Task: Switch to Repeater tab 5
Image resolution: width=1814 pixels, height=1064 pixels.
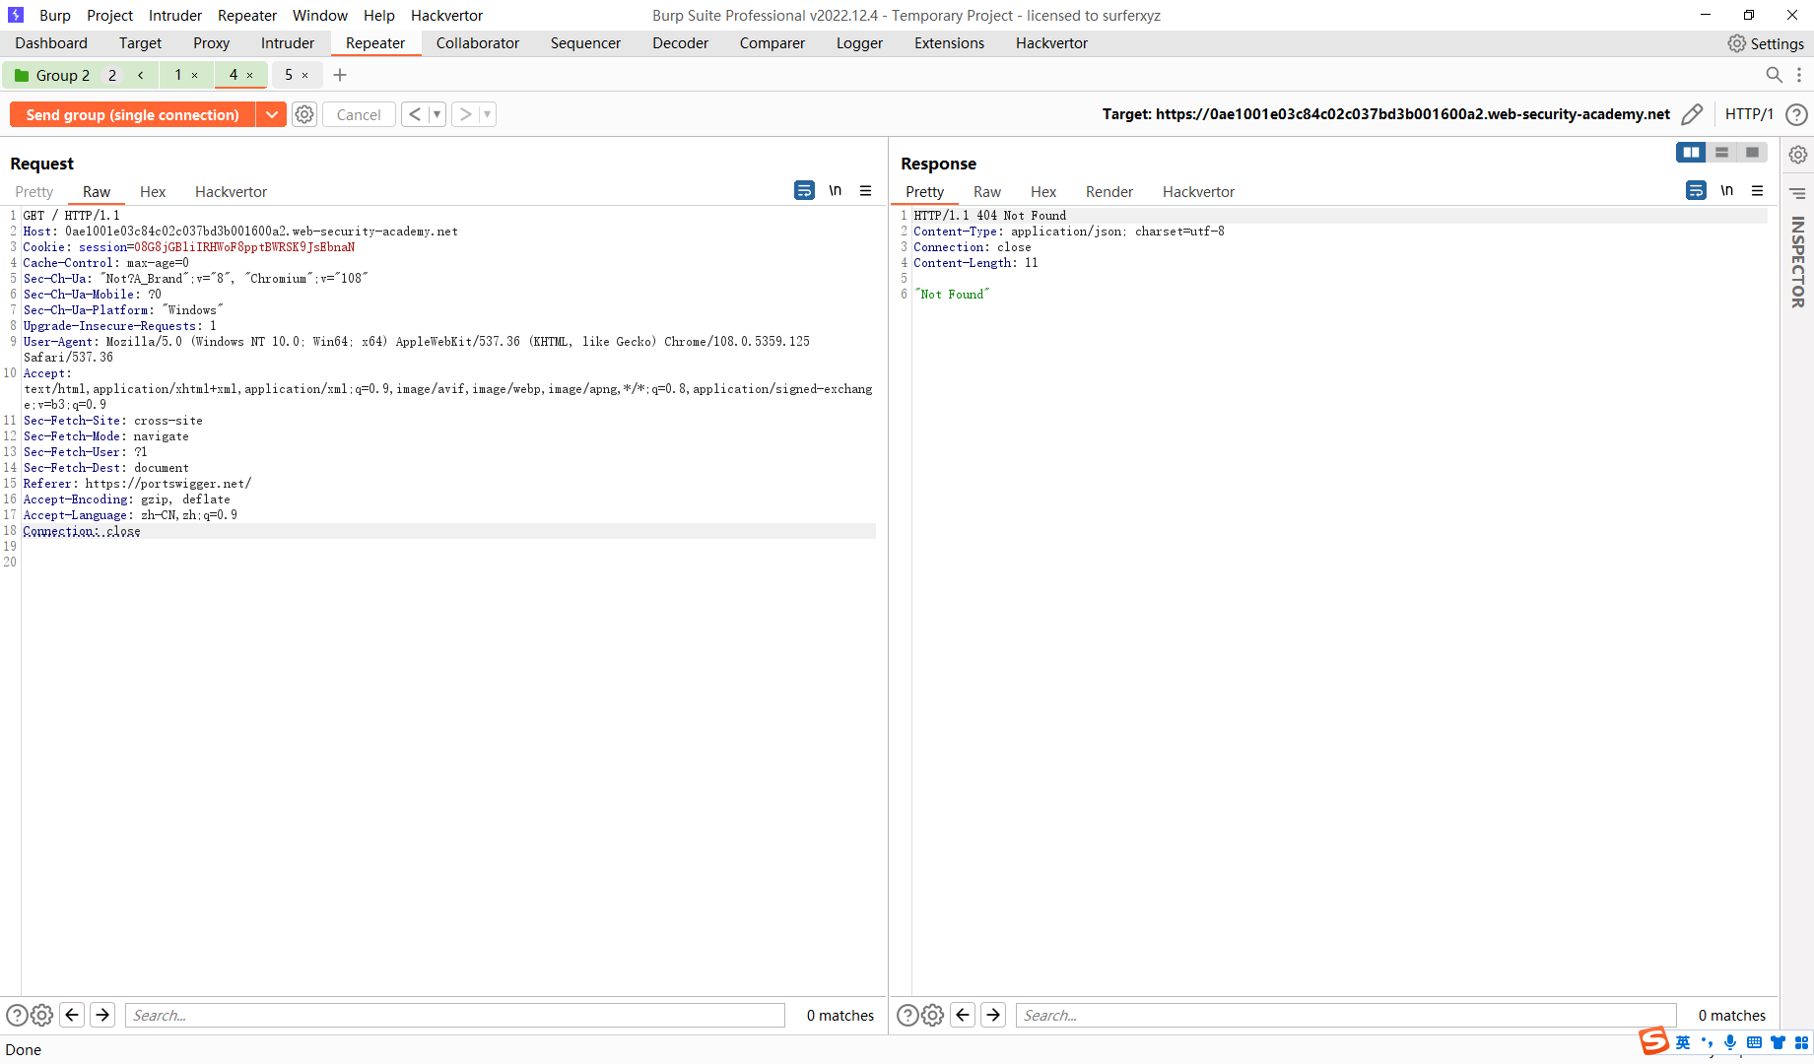Action: tap(289, 75)
